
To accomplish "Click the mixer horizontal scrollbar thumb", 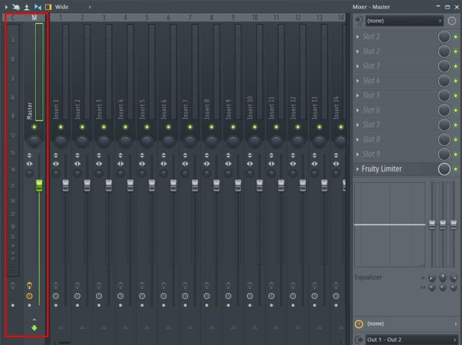I will click(x=64, y=343).
